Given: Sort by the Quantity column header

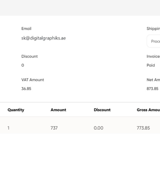Looking at the screenshot, I should click(16, 110).
